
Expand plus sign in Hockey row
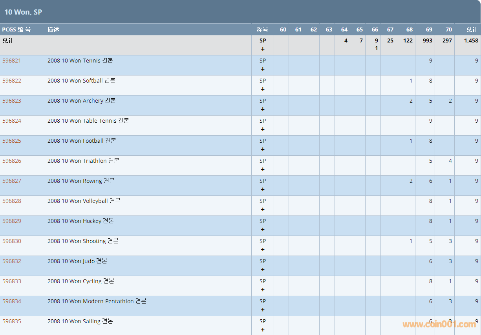coord(263,230)
